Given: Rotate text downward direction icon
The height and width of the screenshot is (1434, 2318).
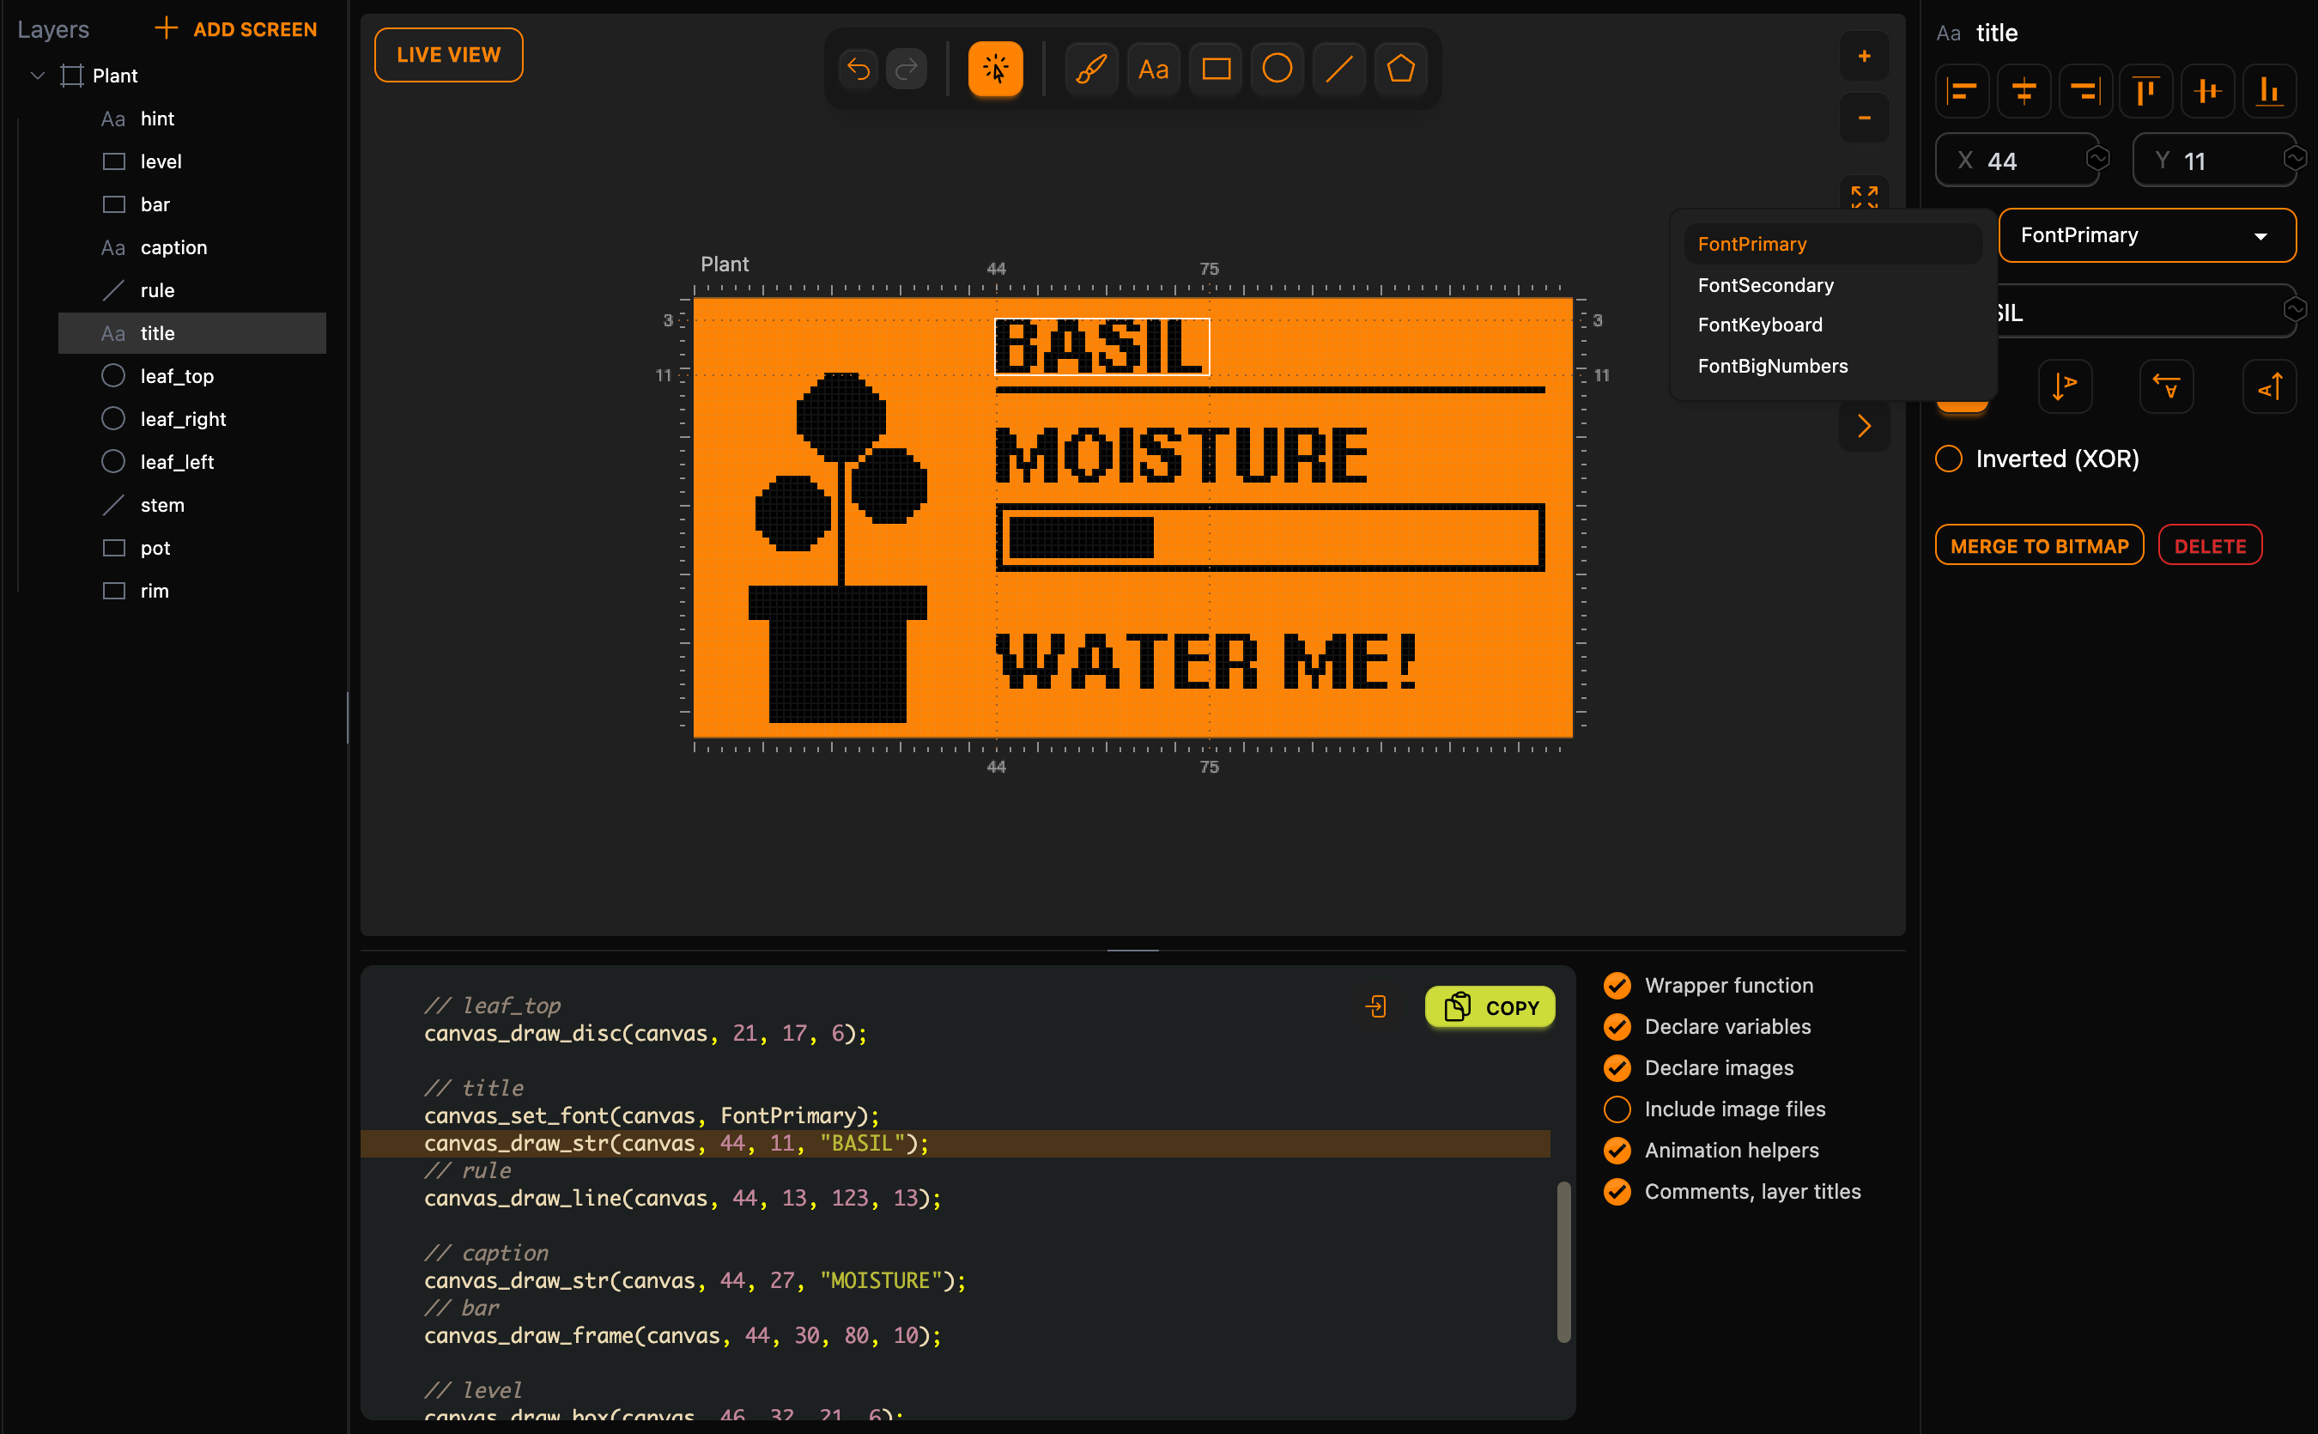Looking at the screenshot, I should [2064, 387].
